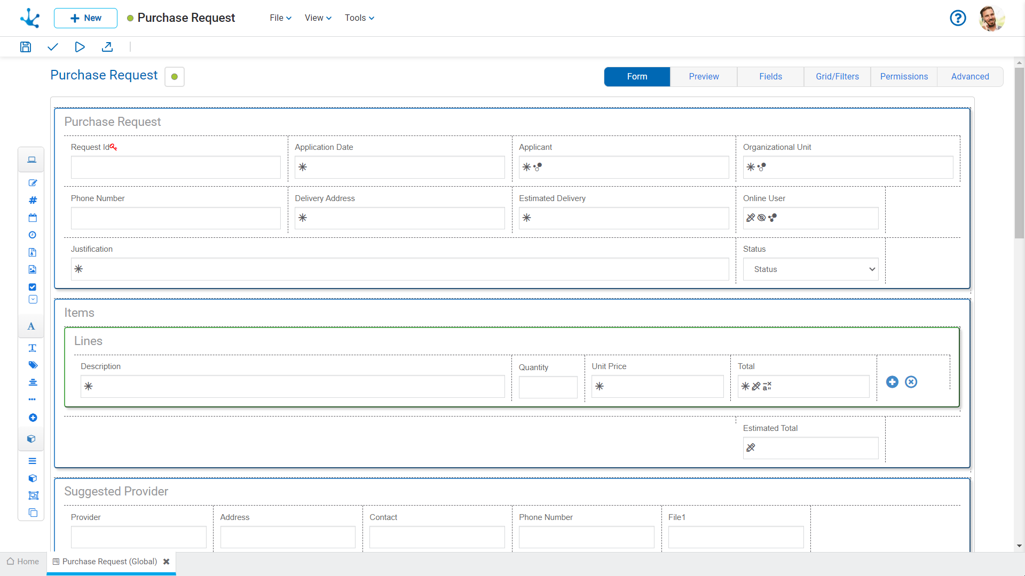Toggle the Applicant field required setting
Viewport: 1025px width, 576px height.
[x=526, y=167]
